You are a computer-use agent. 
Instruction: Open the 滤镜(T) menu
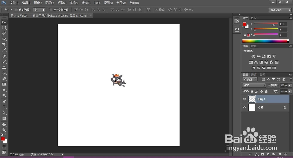86,3
